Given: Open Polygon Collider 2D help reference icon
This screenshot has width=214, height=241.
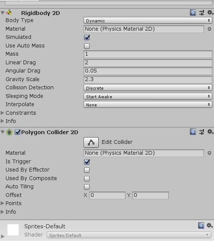Looking at the screenshot, I should pos(193,132).
